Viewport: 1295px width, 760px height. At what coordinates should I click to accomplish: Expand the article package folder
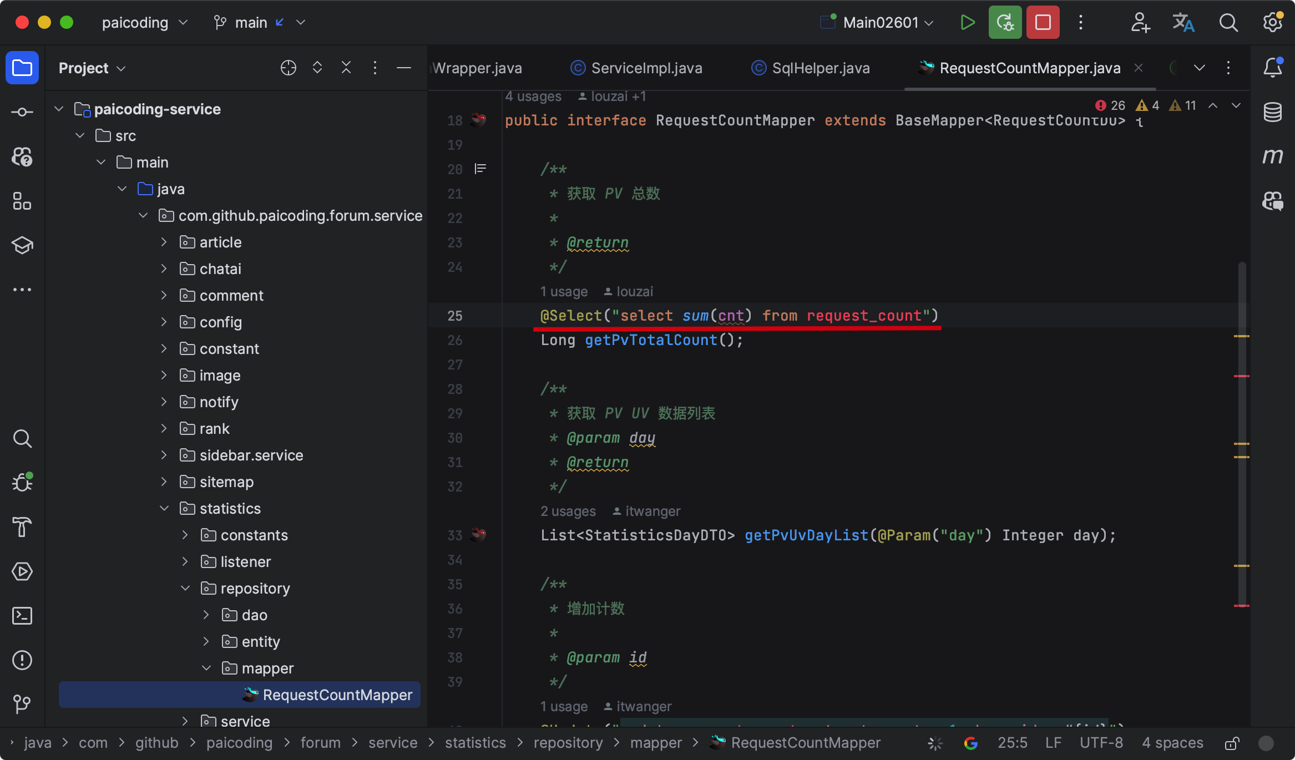click(x=164, y=242)
